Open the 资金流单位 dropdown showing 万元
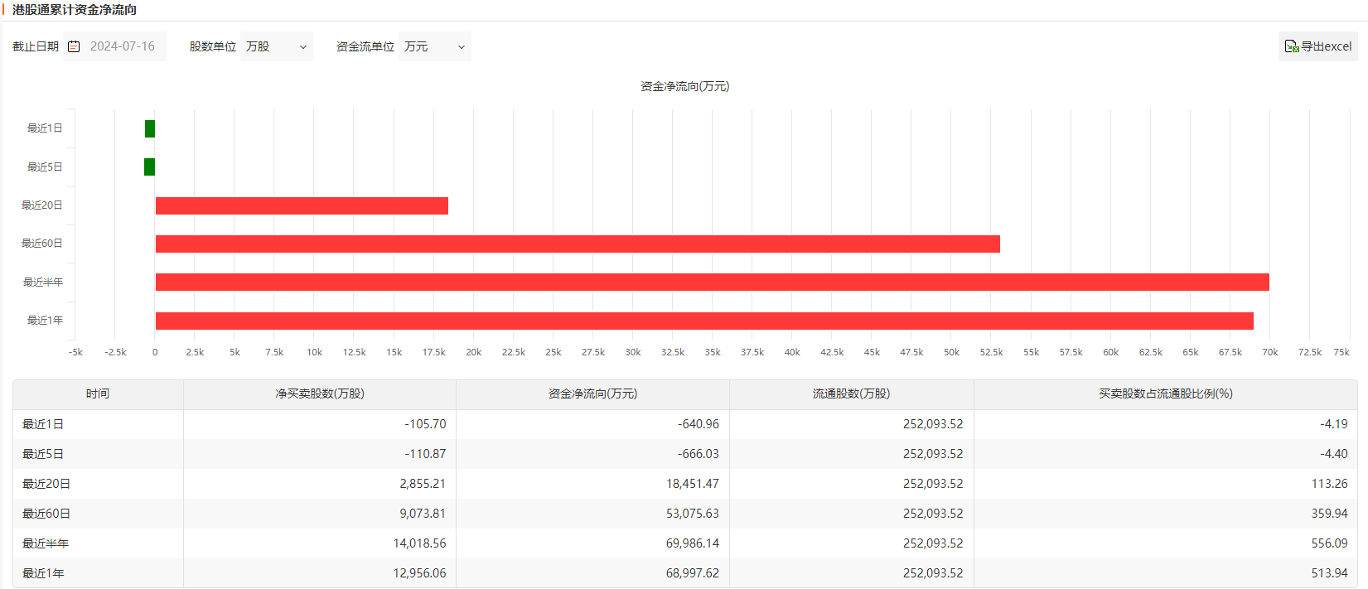The image size is (1368, 589). (435, 46)
